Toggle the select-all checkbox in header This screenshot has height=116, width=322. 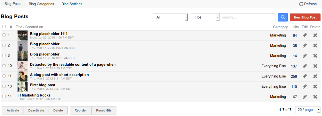click(x=4, y=26)
